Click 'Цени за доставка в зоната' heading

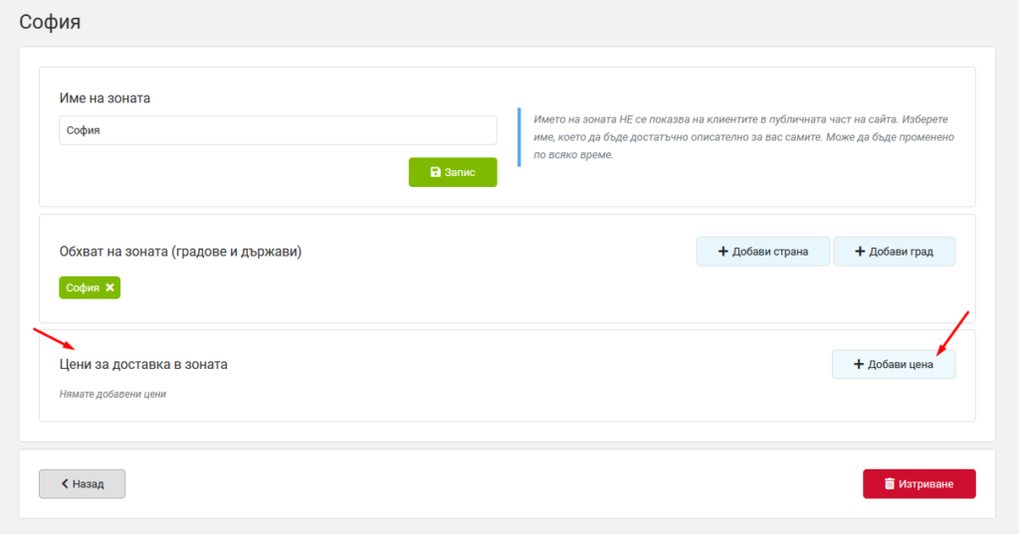(143, 364)
